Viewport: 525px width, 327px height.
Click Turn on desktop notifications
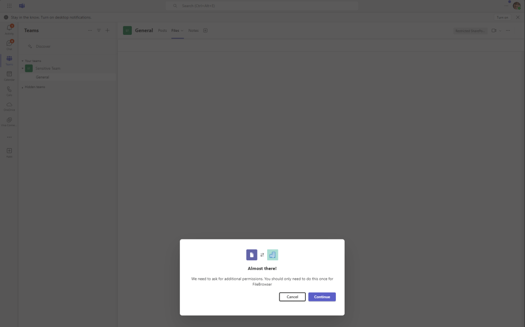(502, 17)
